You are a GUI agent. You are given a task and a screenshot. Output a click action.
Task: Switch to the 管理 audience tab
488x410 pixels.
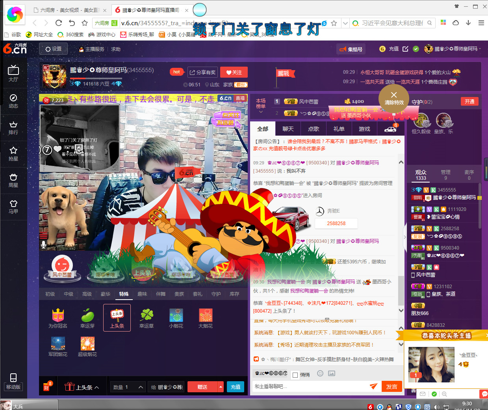pyautogui.click(x=445, y=175)
